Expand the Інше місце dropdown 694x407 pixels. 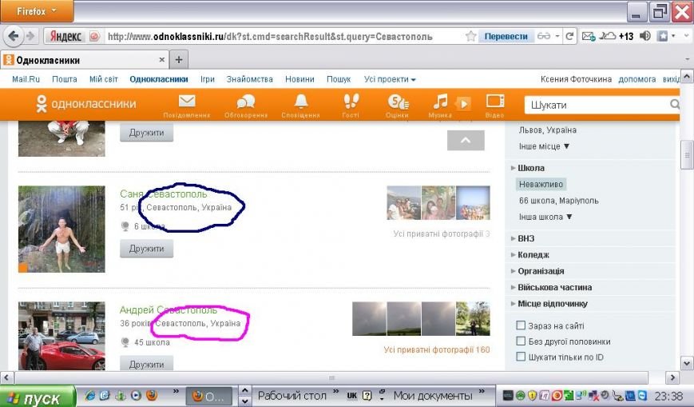pos(544,146)
